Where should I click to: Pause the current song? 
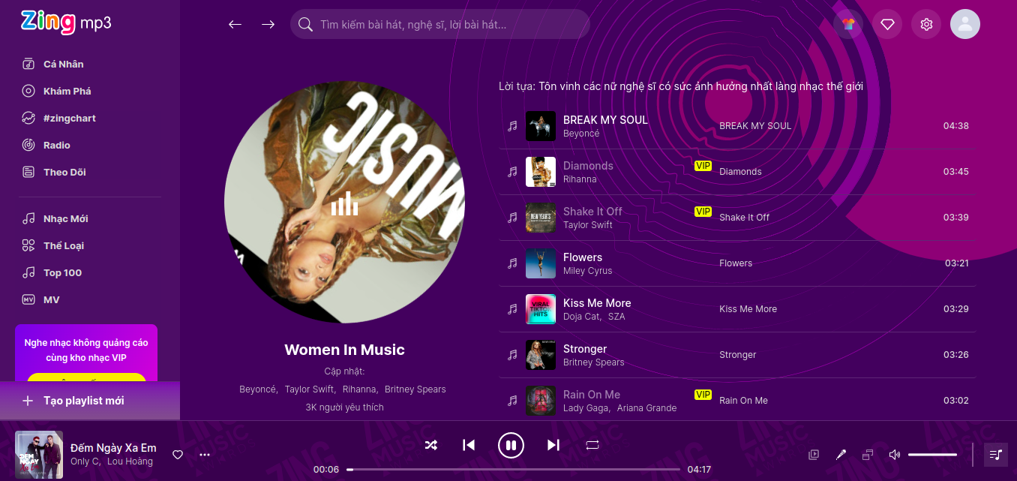tap(511, 445)
